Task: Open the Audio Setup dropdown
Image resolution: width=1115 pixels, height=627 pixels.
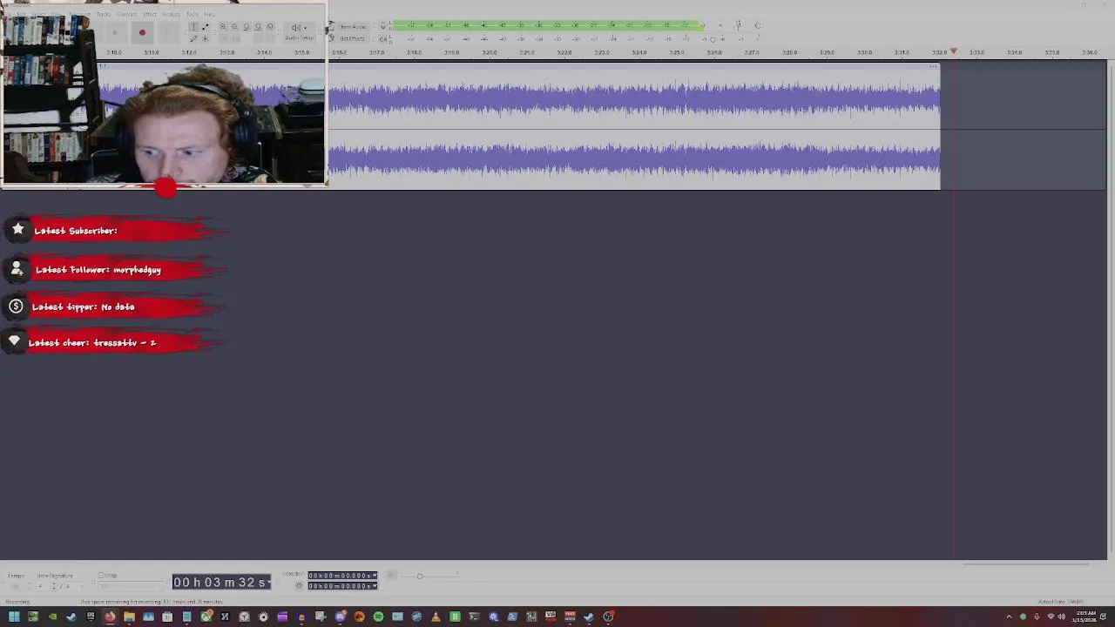Action: [x=300, y=31]
